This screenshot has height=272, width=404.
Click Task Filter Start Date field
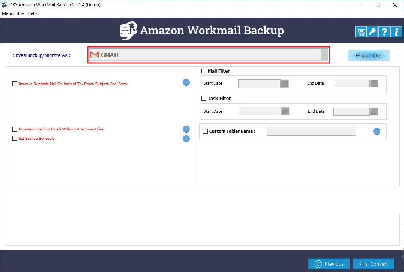click(260, 111)
